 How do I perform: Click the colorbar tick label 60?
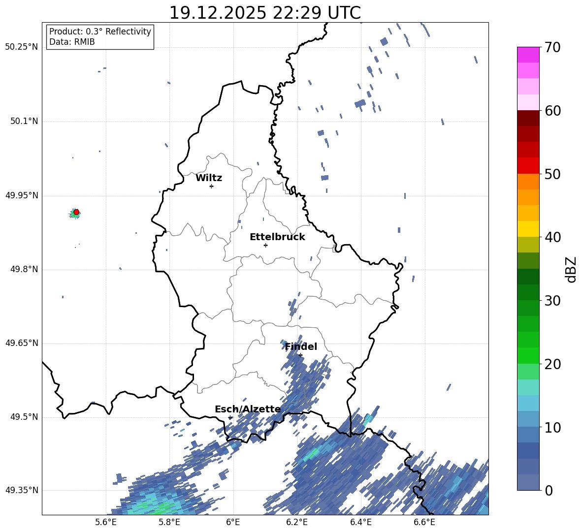(x=552, y=111)
